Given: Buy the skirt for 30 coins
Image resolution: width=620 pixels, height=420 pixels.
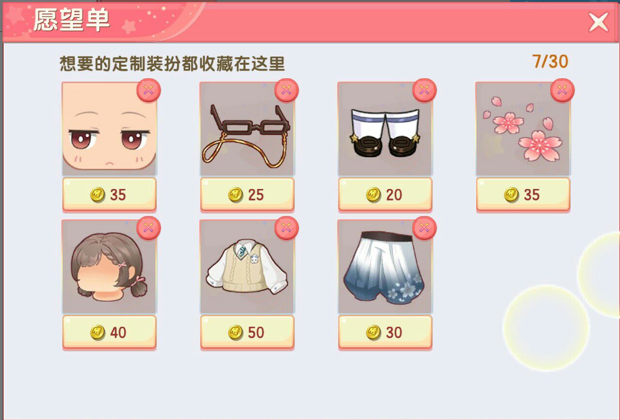Looking at the screenshot, I should 385,333.
